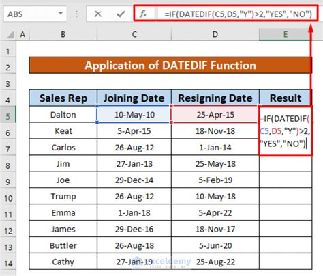Click the 'Sales Rep' header cell

pyautogui.click(x=63, y=98)
